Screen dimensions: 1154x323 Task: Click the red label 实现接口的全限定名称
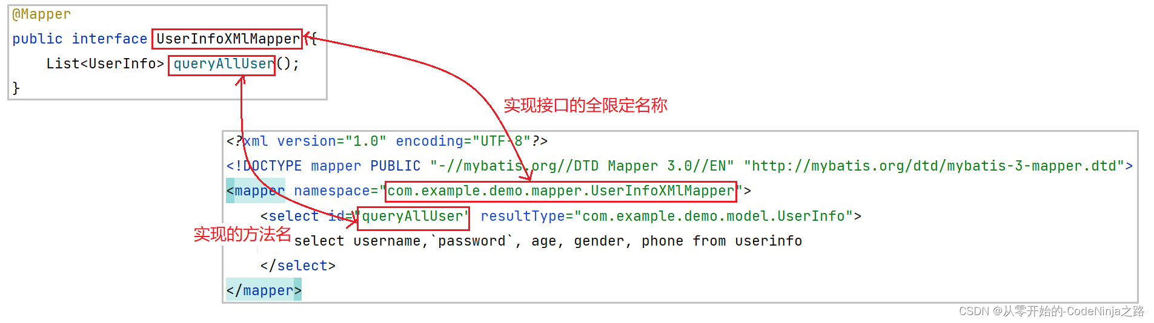[x=585, y=105]
